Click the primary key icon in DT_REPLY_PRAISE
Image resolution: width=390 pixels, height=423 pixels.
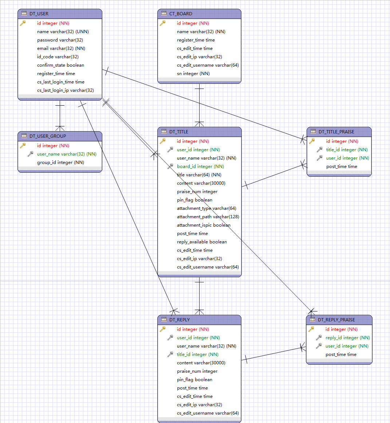[311, 329]
